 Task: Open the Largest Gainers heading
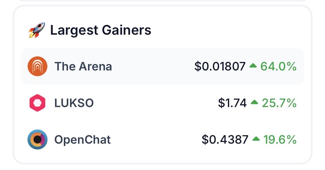point(101,30)
